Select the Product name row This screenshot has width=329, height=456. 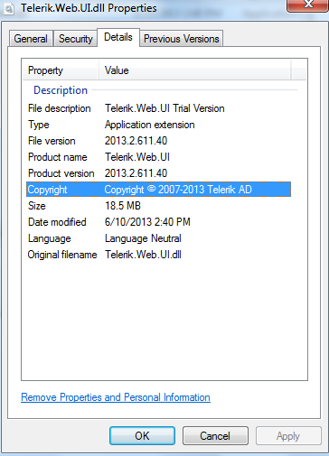tap(158, 157)
